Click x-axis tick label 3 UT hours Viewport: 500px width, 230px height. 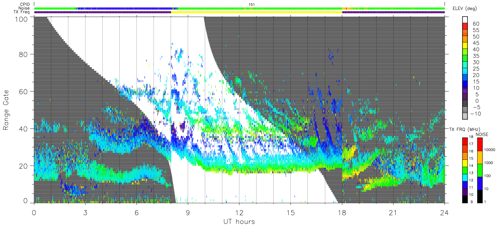85,213
